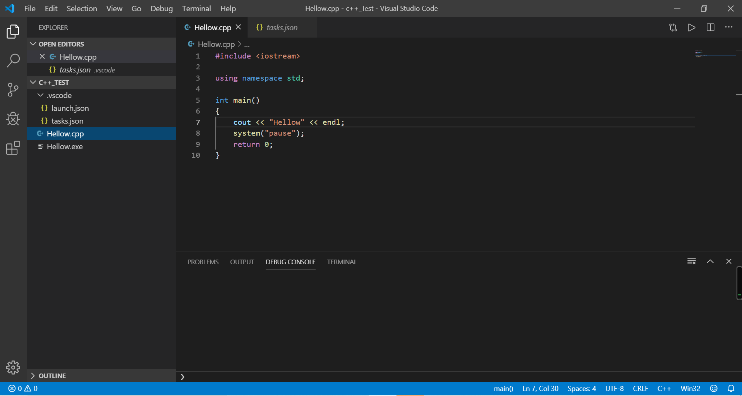The height and width of the screenshot is (396, 742).
Task: Open launch.json from the explorer
Action: (x=101, y=108)
